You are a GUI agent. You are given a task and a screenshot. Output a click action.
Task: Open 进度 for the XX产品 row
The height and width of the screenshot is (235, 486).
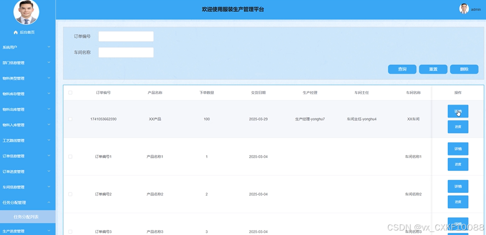coord(458,127)
